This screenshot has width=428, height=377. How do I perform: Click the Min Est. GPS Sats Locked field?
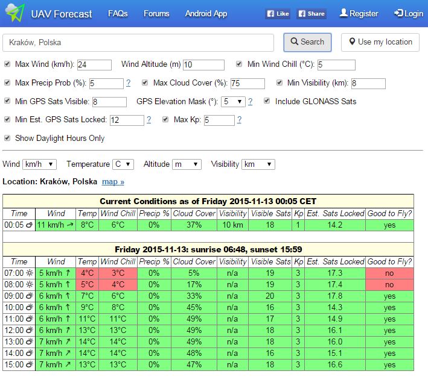[127, 120]
